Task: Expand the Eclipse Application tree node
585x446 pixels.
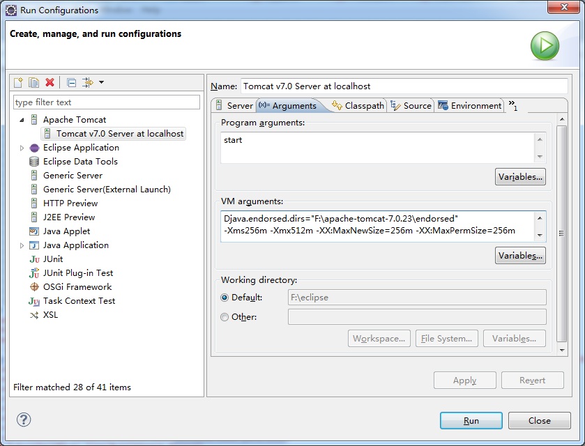Action: coord(22,148)
